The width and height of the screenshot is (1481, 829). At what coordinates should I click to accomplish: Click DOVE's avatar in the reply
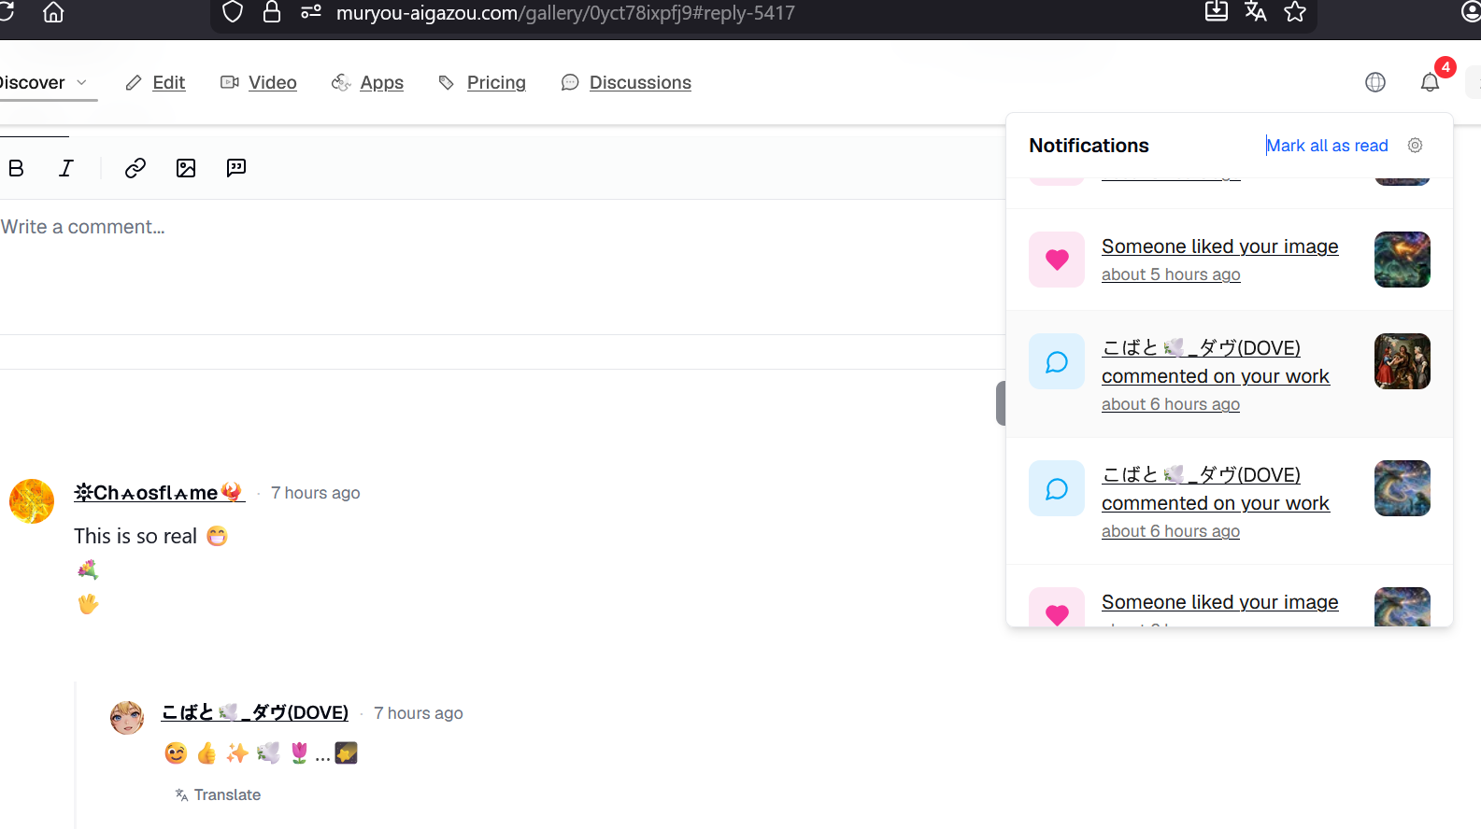pos(127,718)
